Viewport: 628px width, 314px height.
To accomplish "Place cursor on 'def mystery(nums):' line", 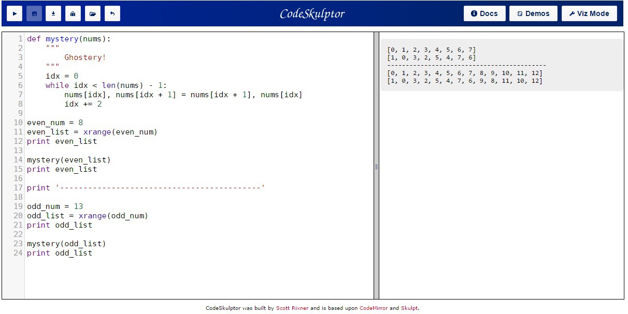I will click(69, 39).
